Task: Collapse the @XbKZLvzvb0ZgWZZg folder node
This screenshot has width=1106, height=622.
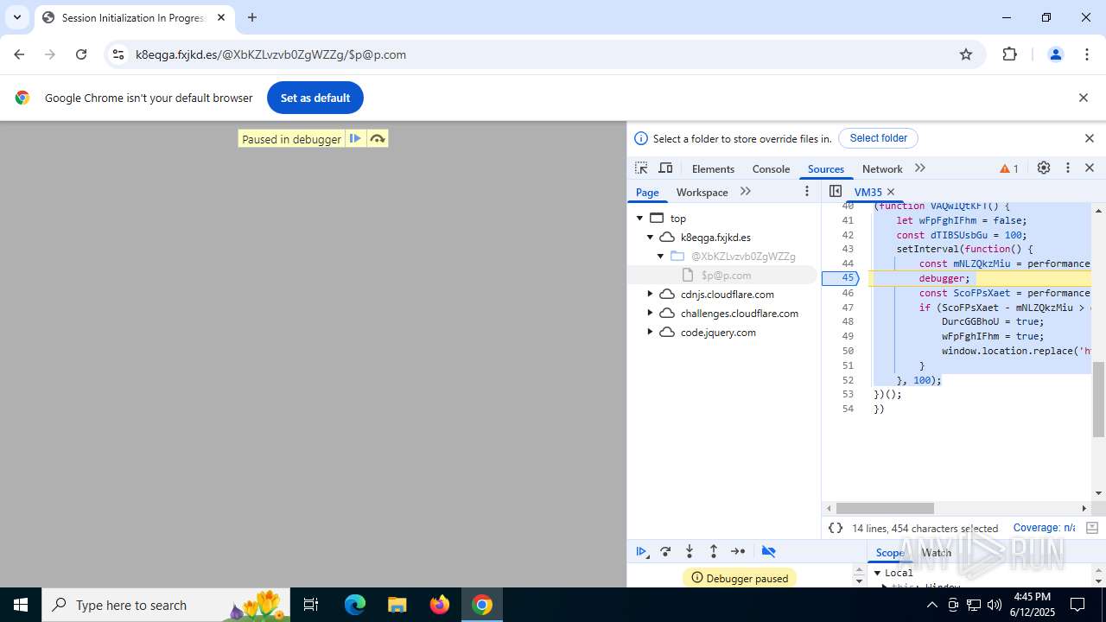Action: 661,257
